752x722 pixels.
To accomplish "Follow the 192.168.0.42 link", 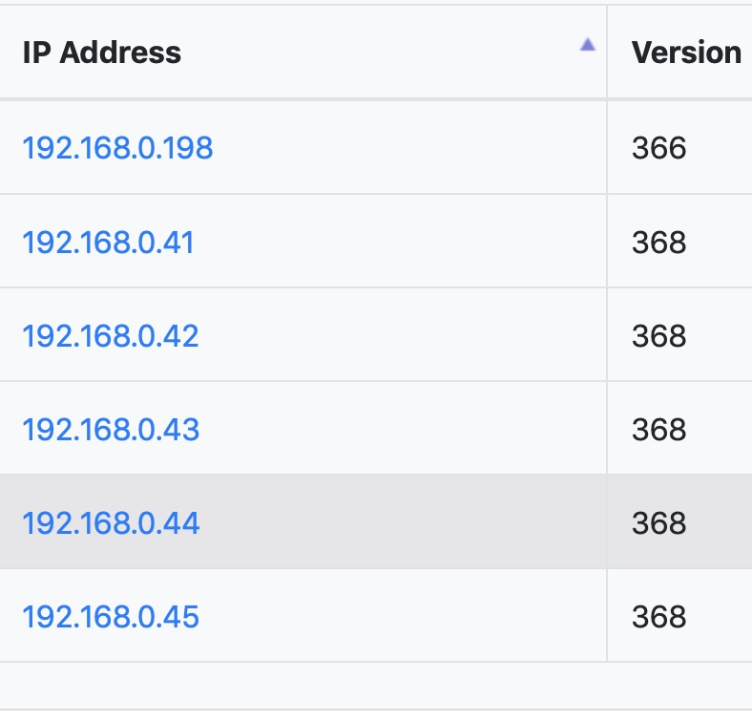I will pos(111,336).
